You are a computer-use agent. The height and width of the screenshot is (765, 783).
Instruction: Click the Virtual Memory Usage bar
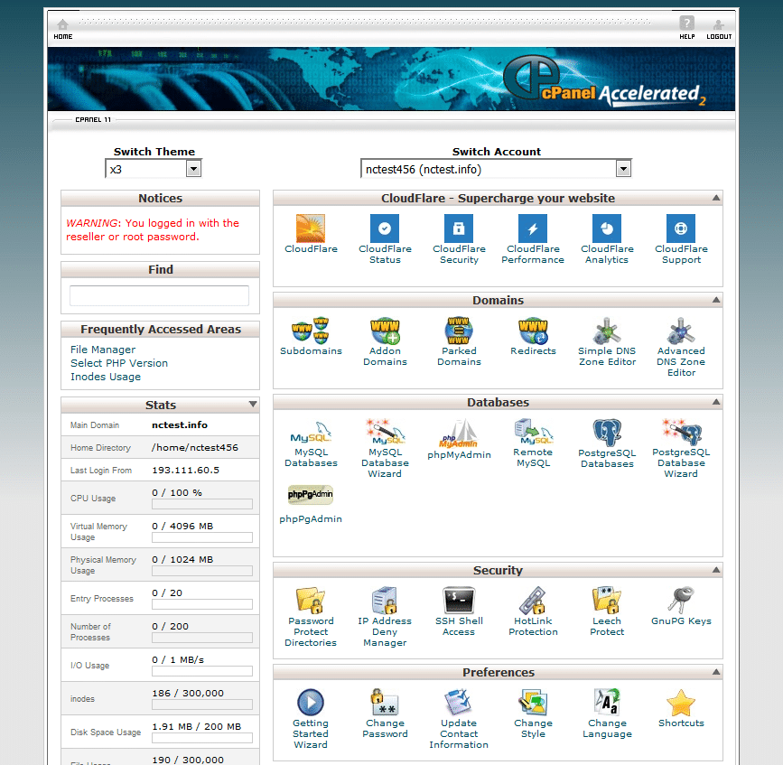click(x=202, y=537)
